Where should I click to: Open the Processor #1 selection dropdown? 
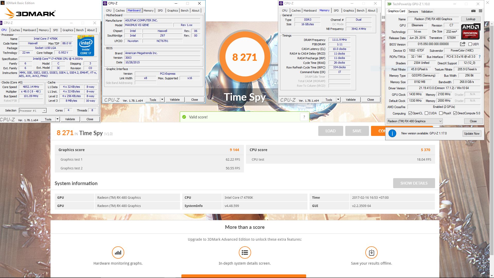(33, 110)
